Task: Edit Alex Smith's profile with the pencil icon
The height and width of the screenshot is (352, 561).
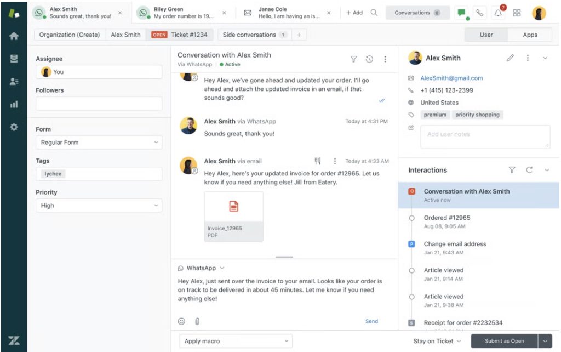Action: click(x=511, y=58)
